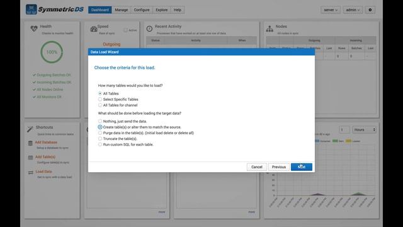The height and width of the screenshot is (227, 403).
Task: Click the Previous button in wizard
Action: (279, 167)
